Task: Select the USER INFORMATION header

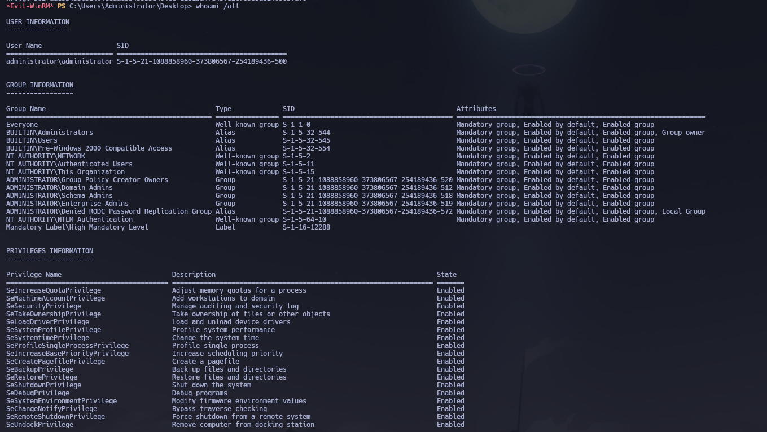Action: click(37, 21)
